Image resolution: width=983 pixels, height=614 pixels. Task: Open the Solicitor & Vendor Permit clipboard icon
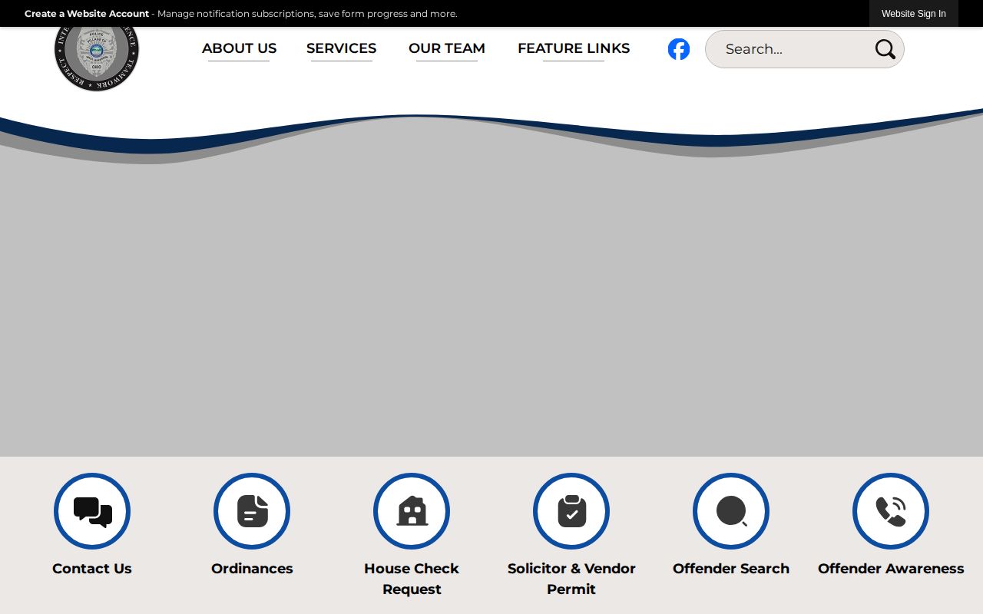571,511
